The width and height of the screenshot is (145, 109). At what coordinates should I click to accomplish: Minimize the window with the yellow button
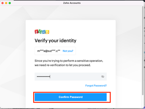(6, 3)
